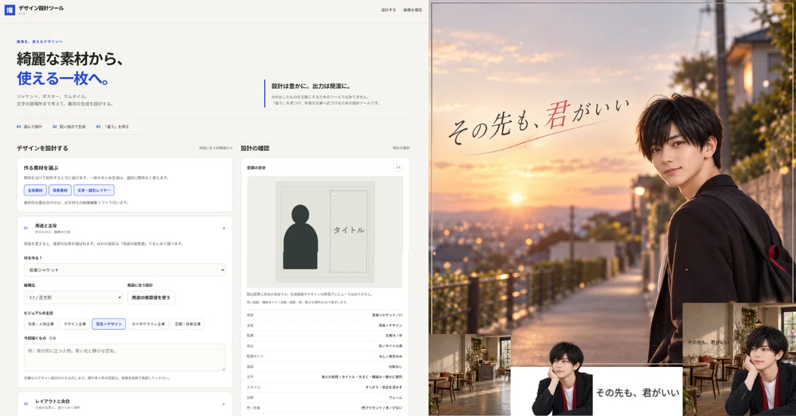The height and width of the screenshot is (416, 796).
Task: Select the 写真+デザイン visual lead option
Action: [109, 324]
